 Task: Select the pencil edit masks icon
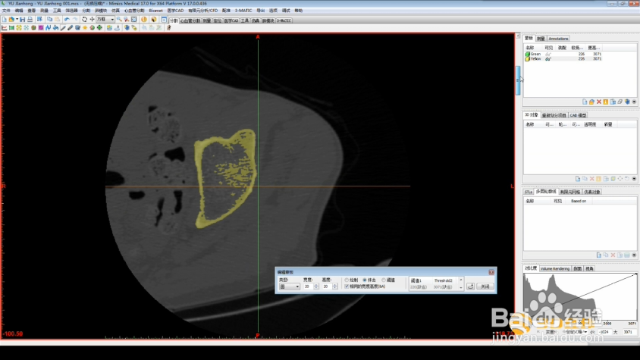63,28
